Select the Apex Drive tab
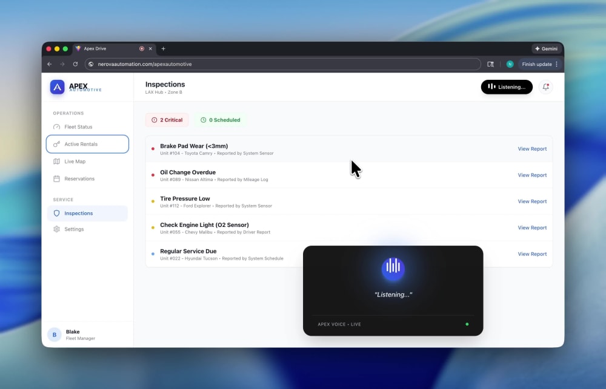 (115, 48)
